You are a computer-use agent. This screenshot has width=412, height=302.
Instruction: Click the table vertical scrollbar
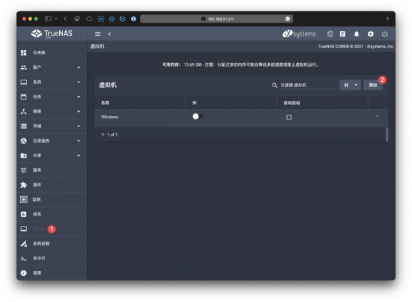click(x=387, y=135)
